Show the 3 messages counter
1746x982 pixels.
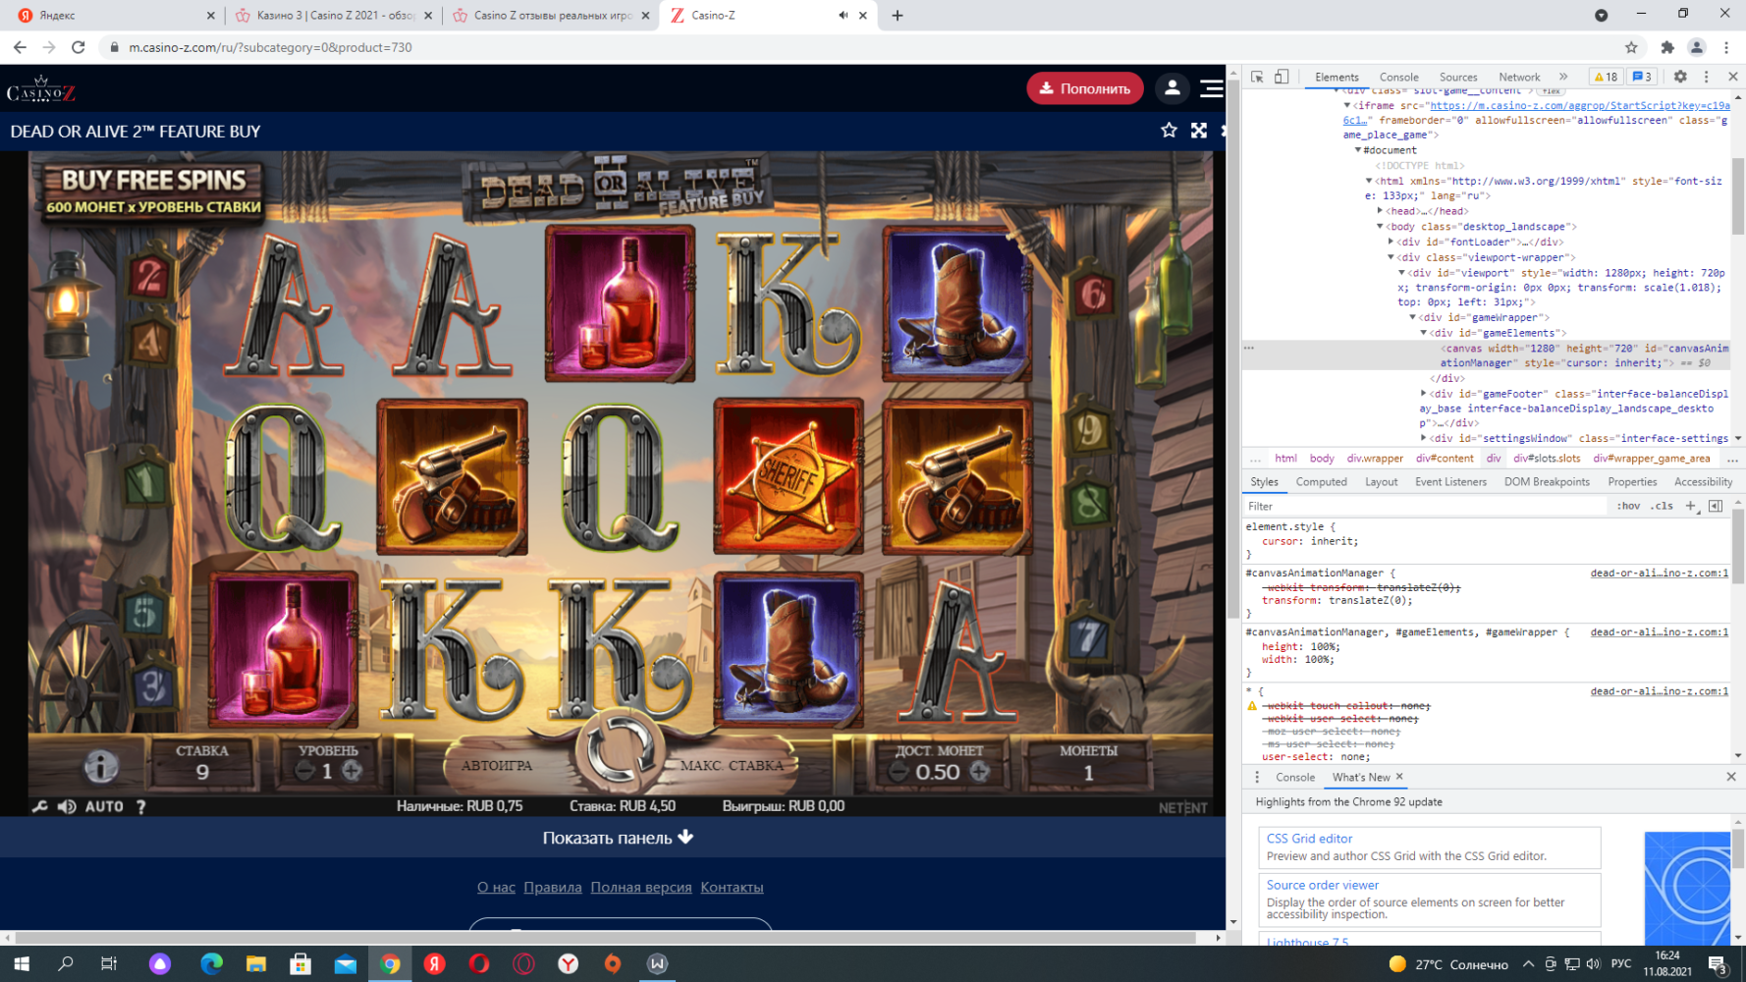pyautogui.click(x=1642, y=77)
